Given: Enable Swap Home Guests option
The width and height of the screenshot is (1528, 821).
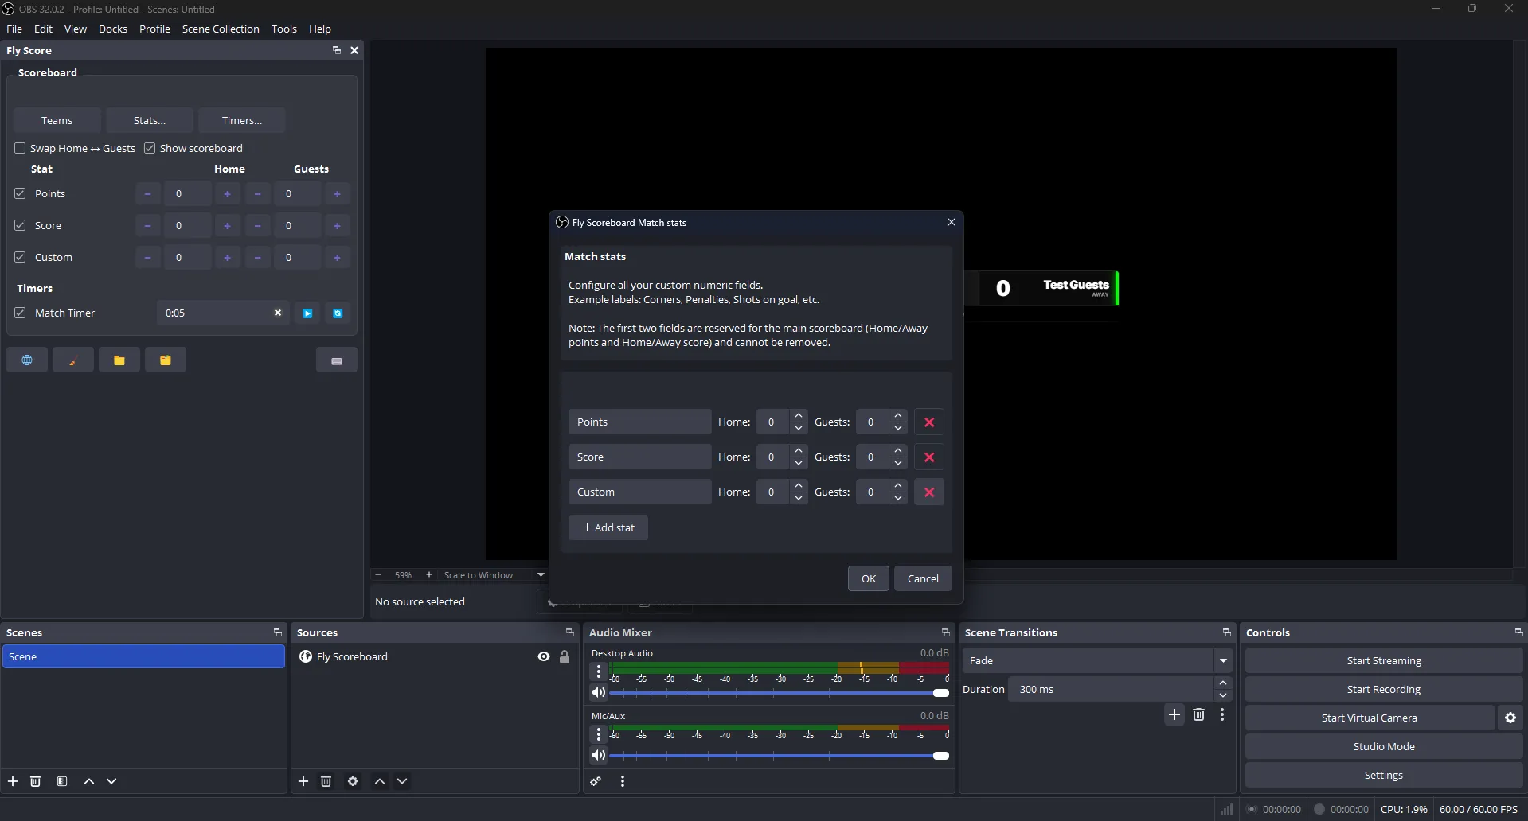Looking at the screenshot, I should tap(20, 148).
